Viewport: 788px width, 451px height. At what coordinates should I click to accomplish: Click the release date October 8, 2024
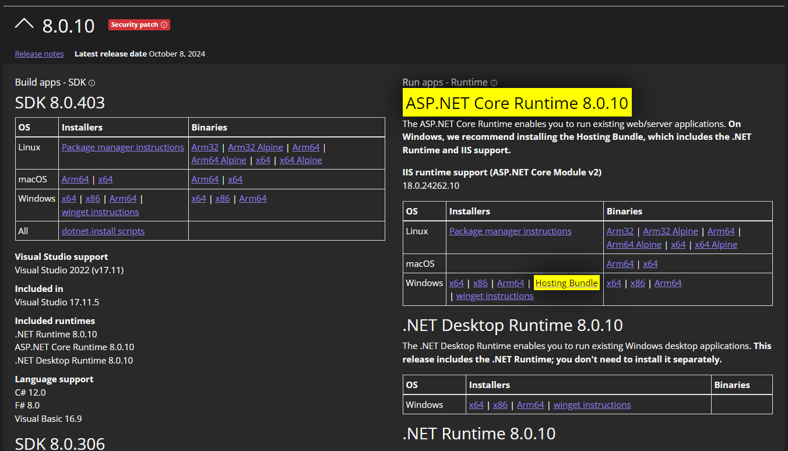[177, 54]
